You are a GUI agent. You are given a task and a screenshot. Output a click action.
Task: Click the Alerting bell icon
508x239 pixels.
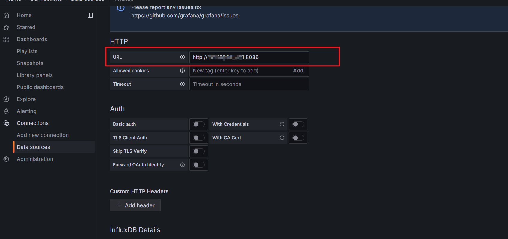(6, 111)
